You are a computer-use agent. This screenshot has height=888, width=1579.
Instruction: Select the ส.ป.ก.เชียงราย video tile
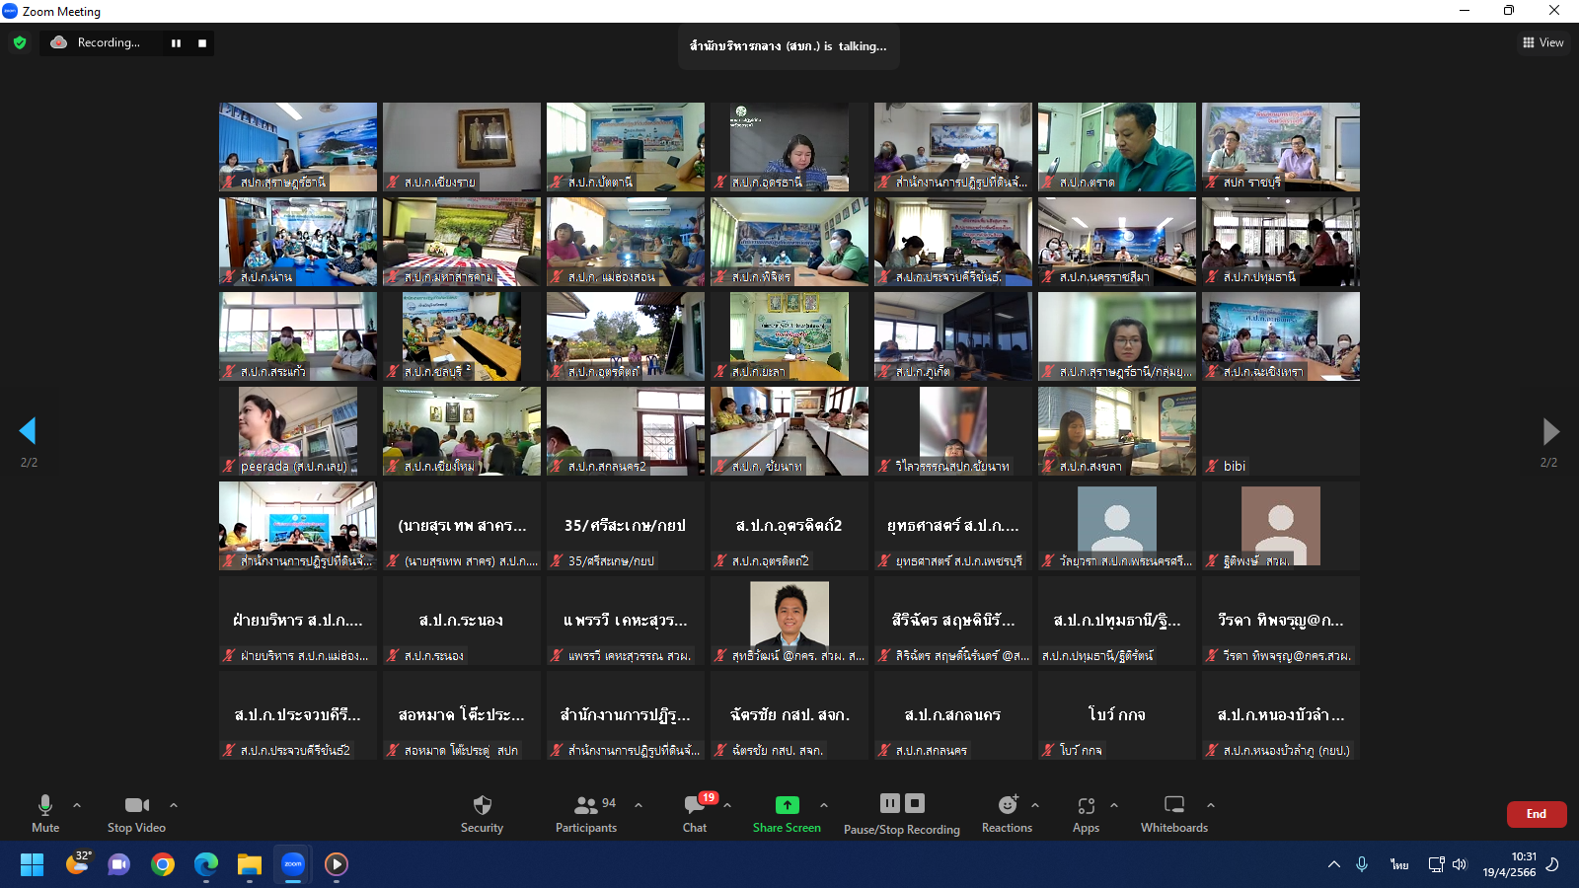click(x=462, y=147)
